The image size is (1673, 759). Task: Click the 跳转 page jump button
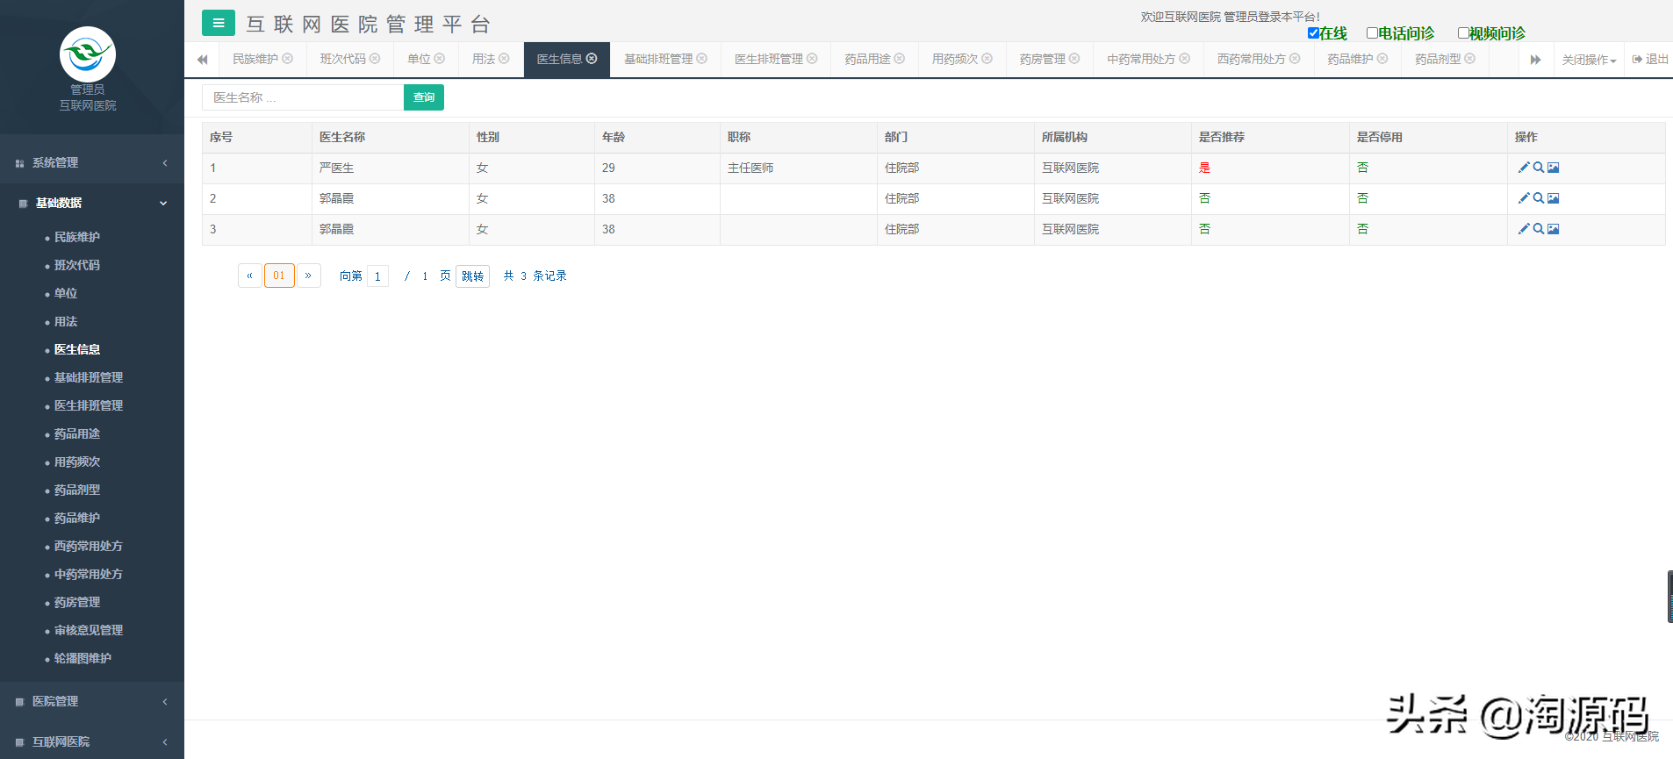(472, 276)
